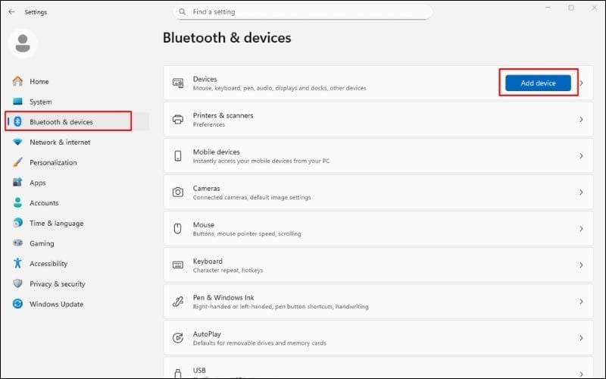This screenshot has width=606, height=379.
Task: Click the search magnifier icon
Action: [x=182, y=12]
